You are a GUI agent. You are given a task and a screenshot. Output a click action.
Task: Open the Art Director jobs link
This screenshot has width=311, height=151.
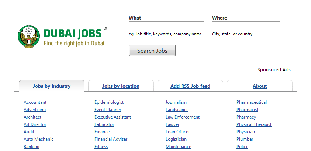[35, 124]
